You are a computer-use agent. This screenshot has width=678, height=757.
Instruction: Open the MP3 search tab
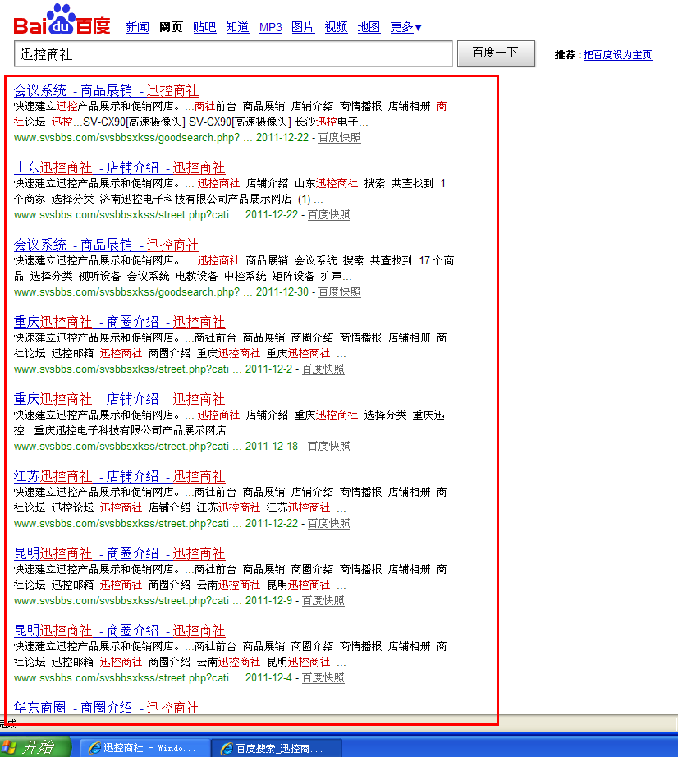coord(270,27)
